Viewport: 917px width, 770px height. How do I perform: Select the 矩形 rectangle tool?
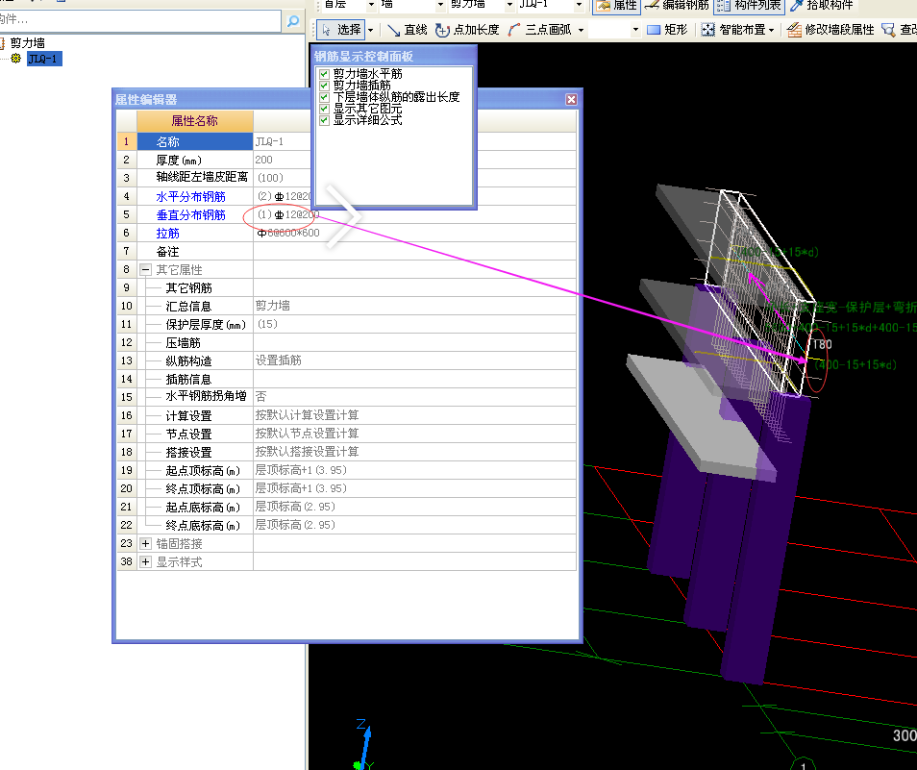[x=667, y=30]
